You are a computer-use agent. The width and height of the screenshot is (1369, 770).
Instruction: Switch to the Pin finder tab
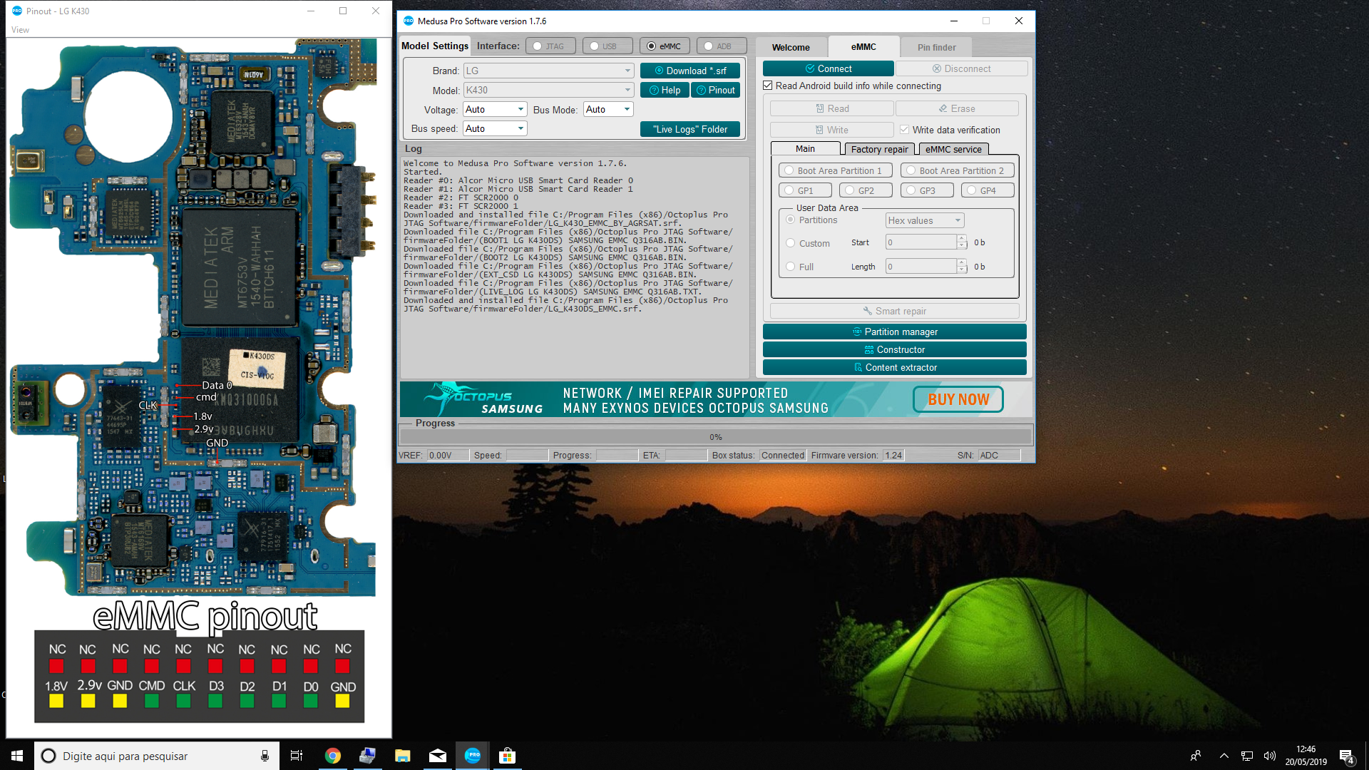pyautogui.click(x=936, y=47)
